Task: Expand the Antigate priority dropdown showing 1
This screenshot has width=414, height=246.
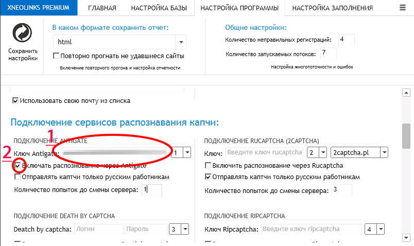Action: pyautogui.click(x=187, y=152)
